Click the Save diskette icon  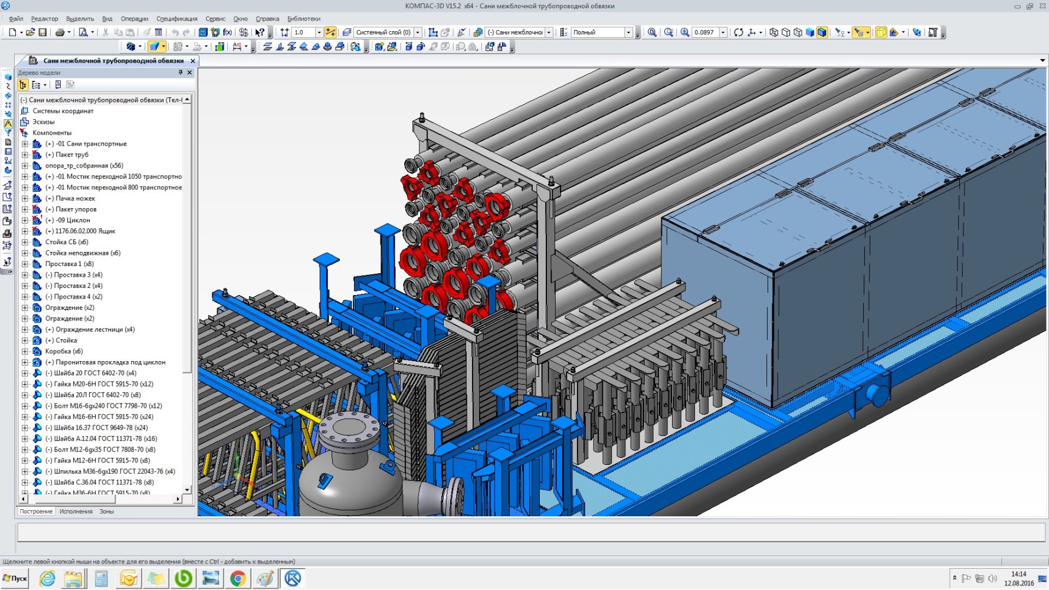coord(42,32)
